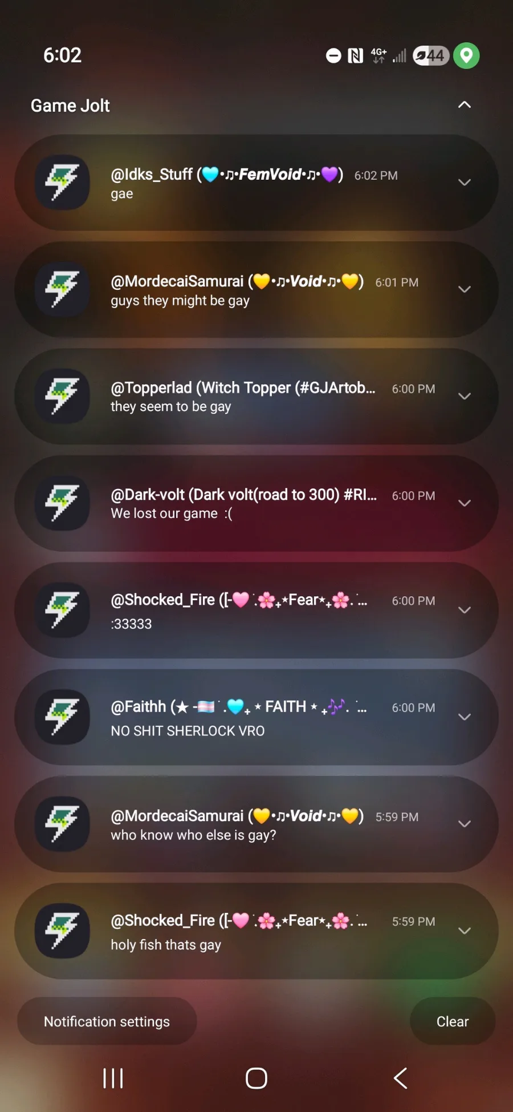Tap the green location indicator in status bar
Screen dimensions: 513x1112
coord(466,55)
